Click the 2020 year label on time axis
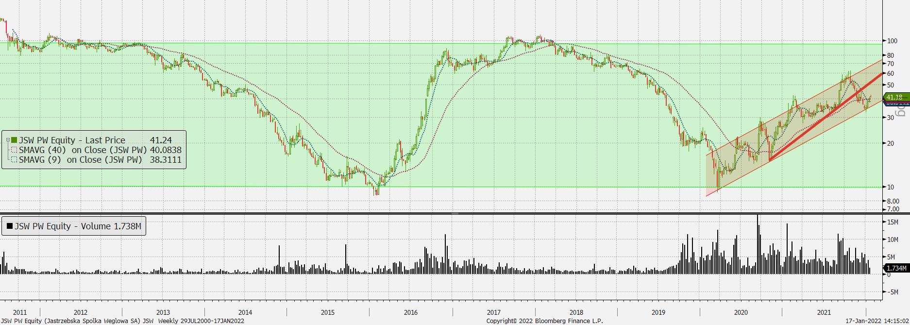 tap(741, 312)
